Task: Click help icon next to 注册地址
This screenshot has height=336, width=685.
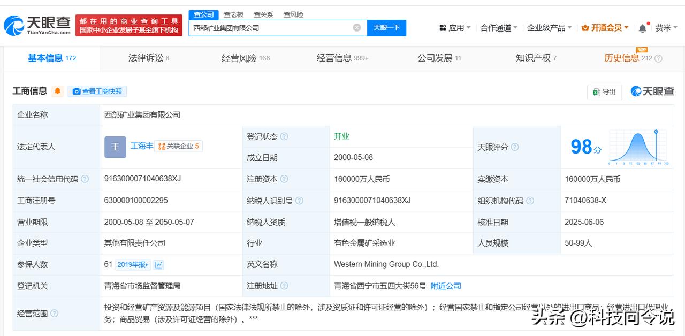Action: tap(284, 286)
